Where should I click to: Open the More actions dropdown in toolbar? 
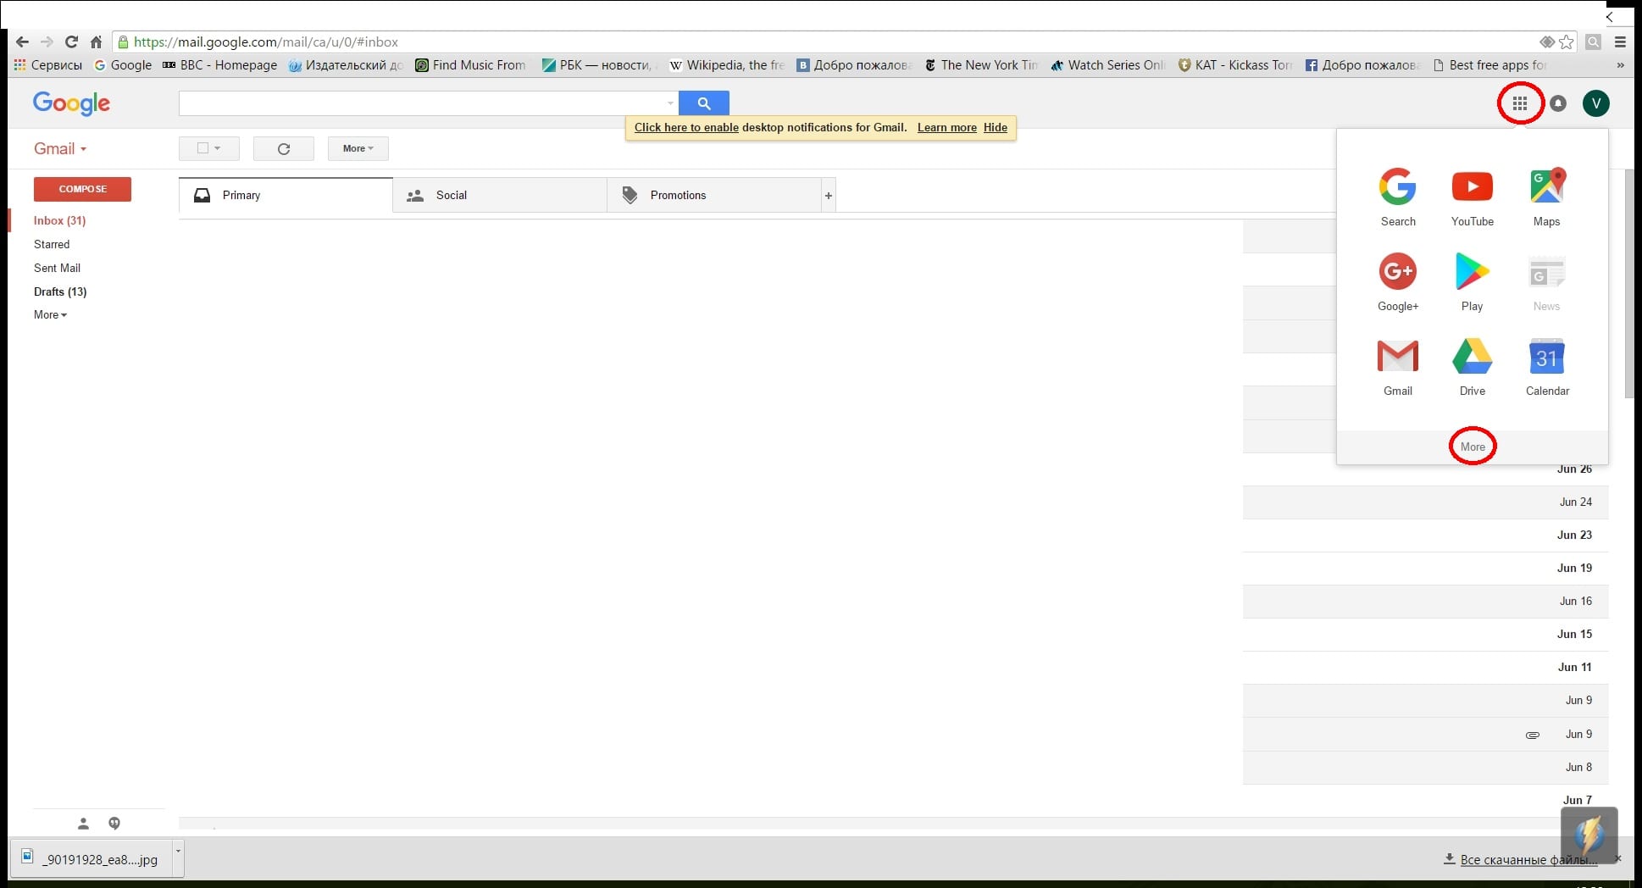click(358, 148)
